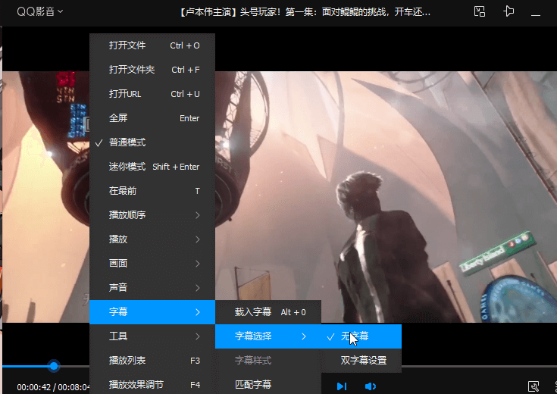
Task: Open the QQ影音 main menu dropdown
Action: (x=40, y=11)
